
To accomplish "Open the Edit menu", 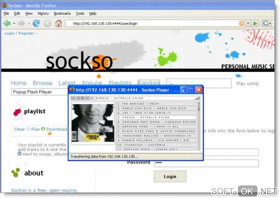I will click(x=17, y=13).
